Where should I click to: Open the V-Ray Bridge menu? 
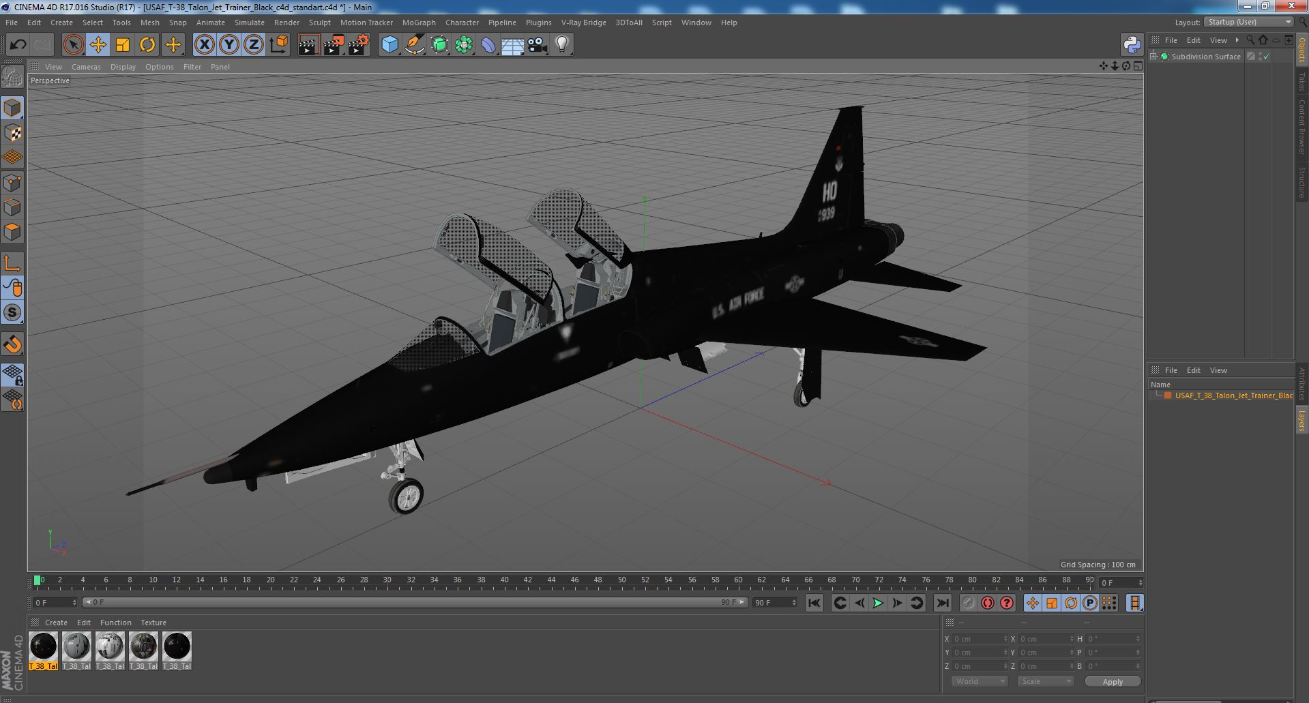coord(583,23)
